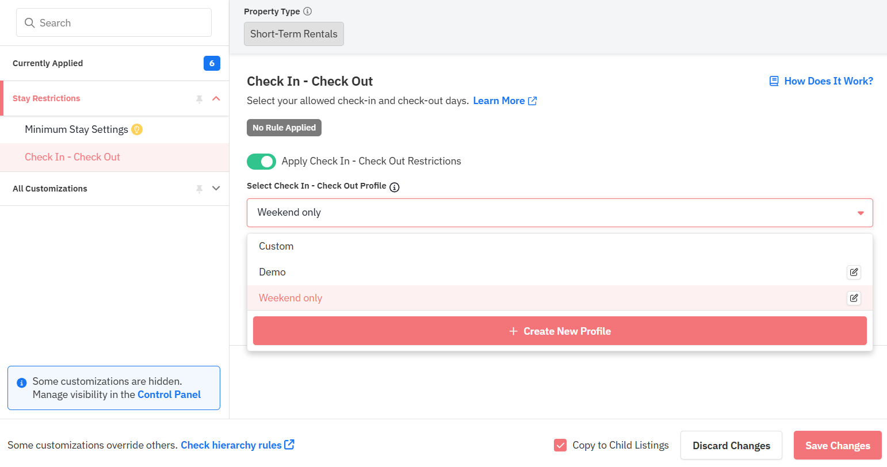887x467 pixels.
Task: Click the info icon in hidden customizations notice
Action: point(22,382)
